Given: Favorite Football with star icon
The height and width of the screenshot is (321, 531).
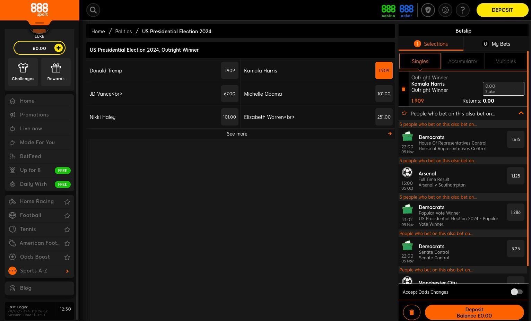Looking at the screenshot, I should click(x=67, y=216).
